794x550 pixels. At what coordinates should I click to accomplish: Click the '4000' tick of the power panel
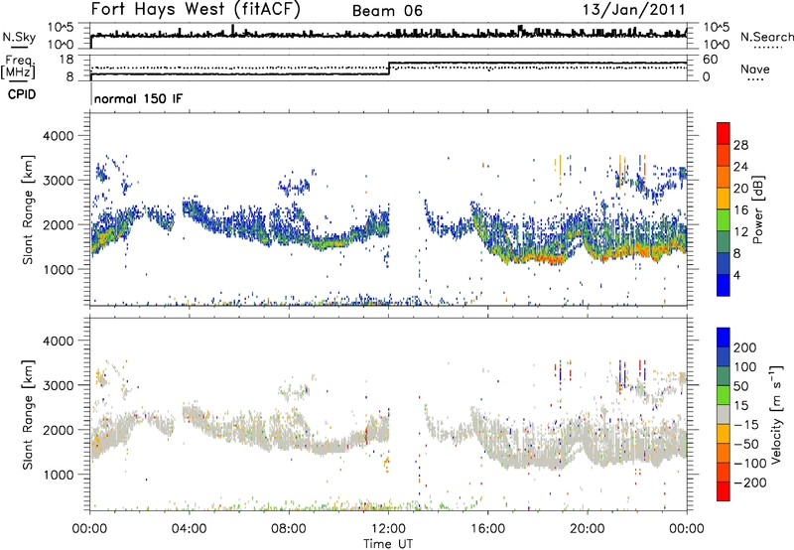(58, 136)
